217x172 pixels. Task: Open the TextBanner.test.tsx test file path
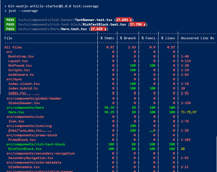[x=66, y=20]
